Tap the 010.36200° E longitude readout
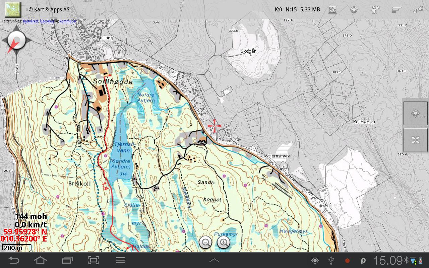 tap(24, 239)
